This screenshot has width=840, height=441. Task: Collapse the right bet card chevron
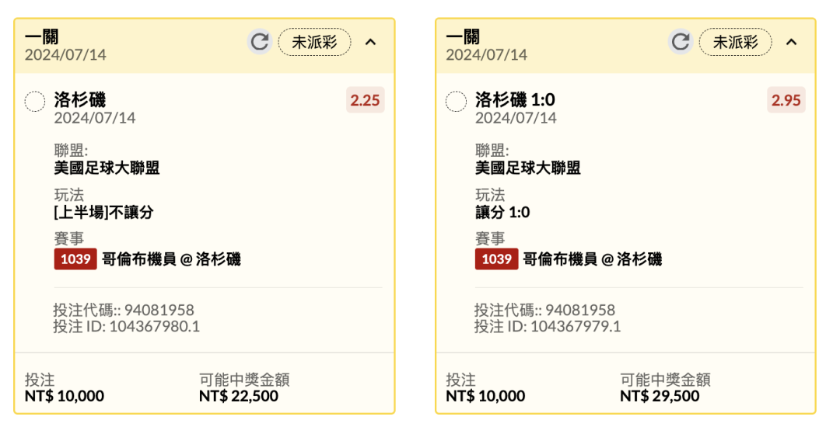792,42
